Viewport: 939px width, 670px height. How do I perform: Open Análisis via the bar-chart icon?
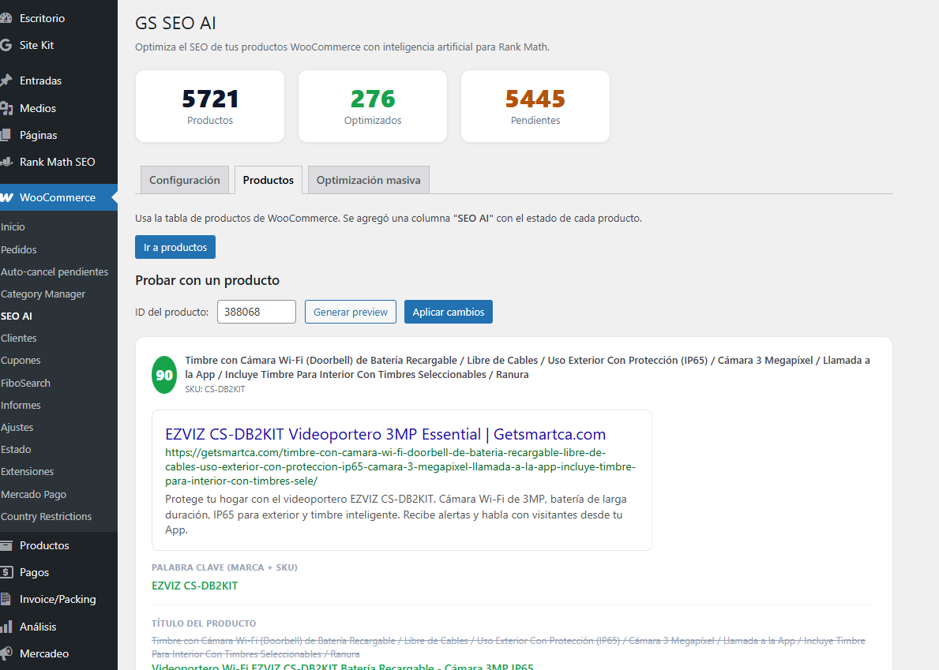point(9,626)
